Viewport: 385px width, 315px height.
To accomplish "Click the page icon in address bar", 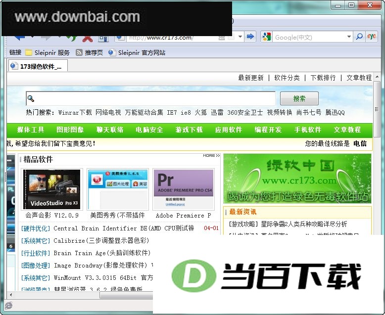I will (120, 38).
